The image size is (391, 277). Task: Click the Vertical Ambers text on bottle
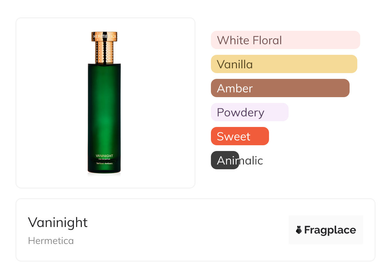coord(104,163)
